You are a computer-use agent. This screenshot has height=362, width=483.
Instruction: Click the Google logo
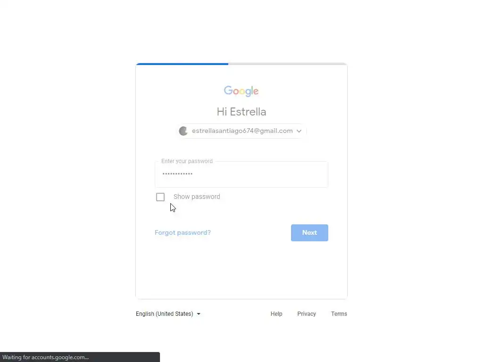(241, 91)
